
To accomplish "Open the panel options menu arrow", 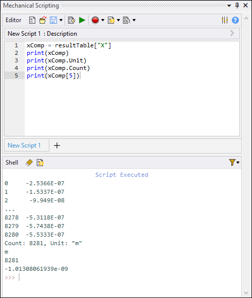I will [x=229, y=6].
